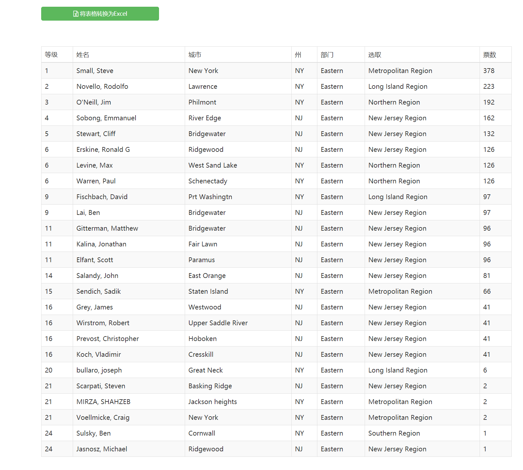Click Southern Region in Sulsky's row
This screenshot has height=470, width=523.
[x=394, y=433]
